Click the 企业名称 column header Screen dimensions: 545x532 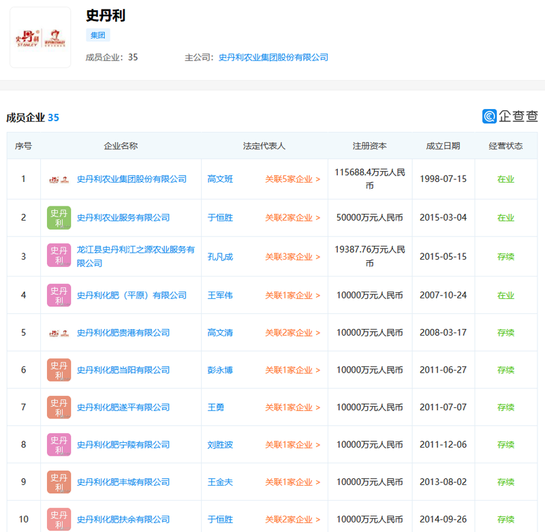(121, 146)
